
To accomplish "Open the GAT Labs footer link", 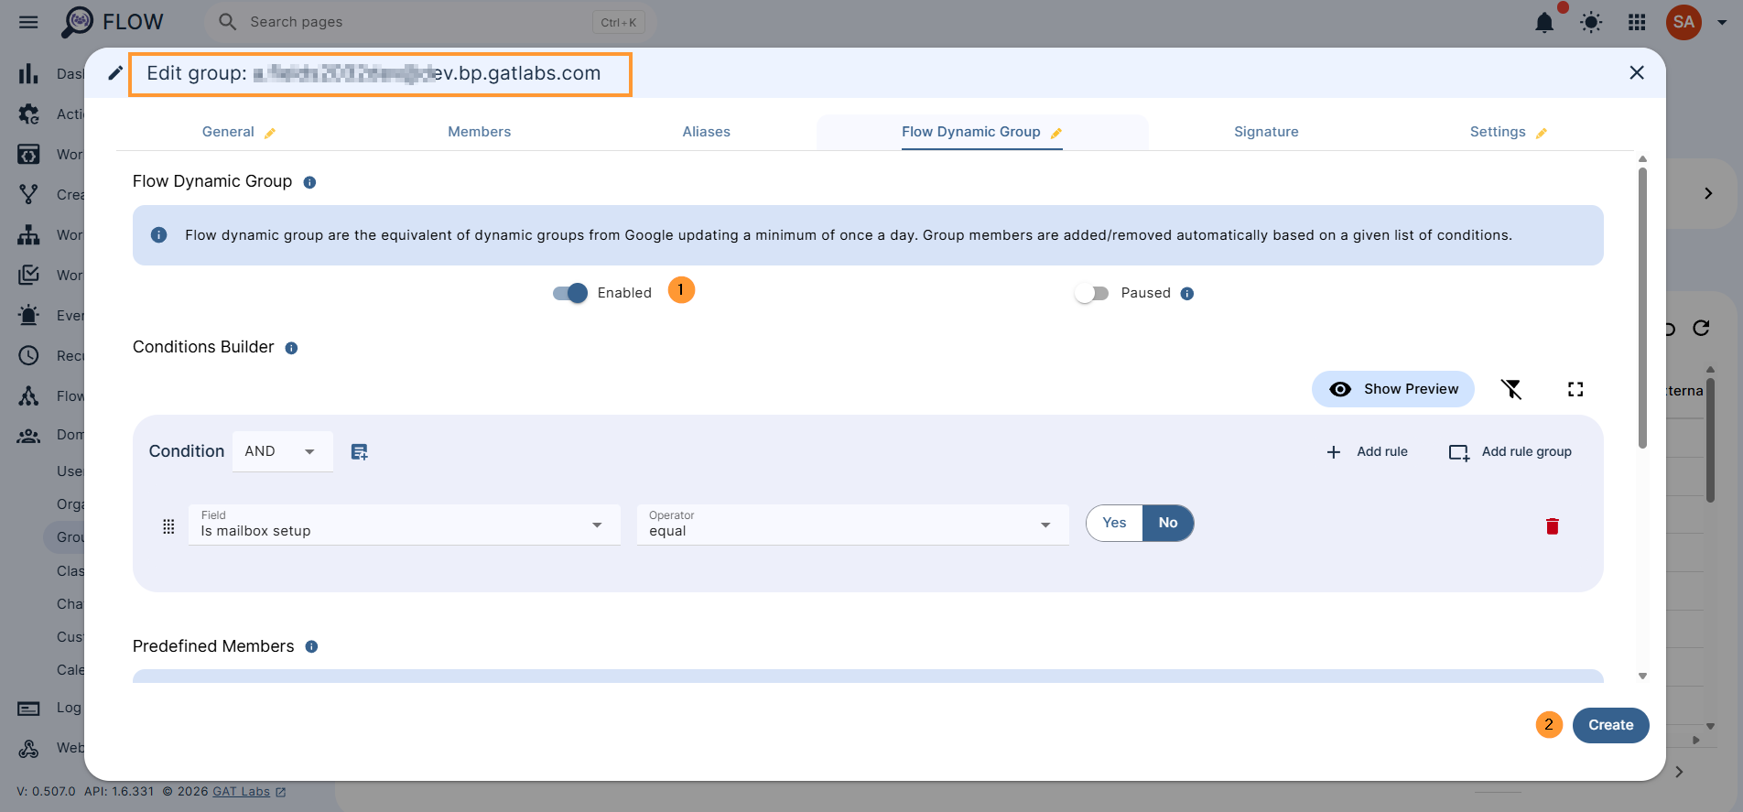I will (x=242, y=792).
